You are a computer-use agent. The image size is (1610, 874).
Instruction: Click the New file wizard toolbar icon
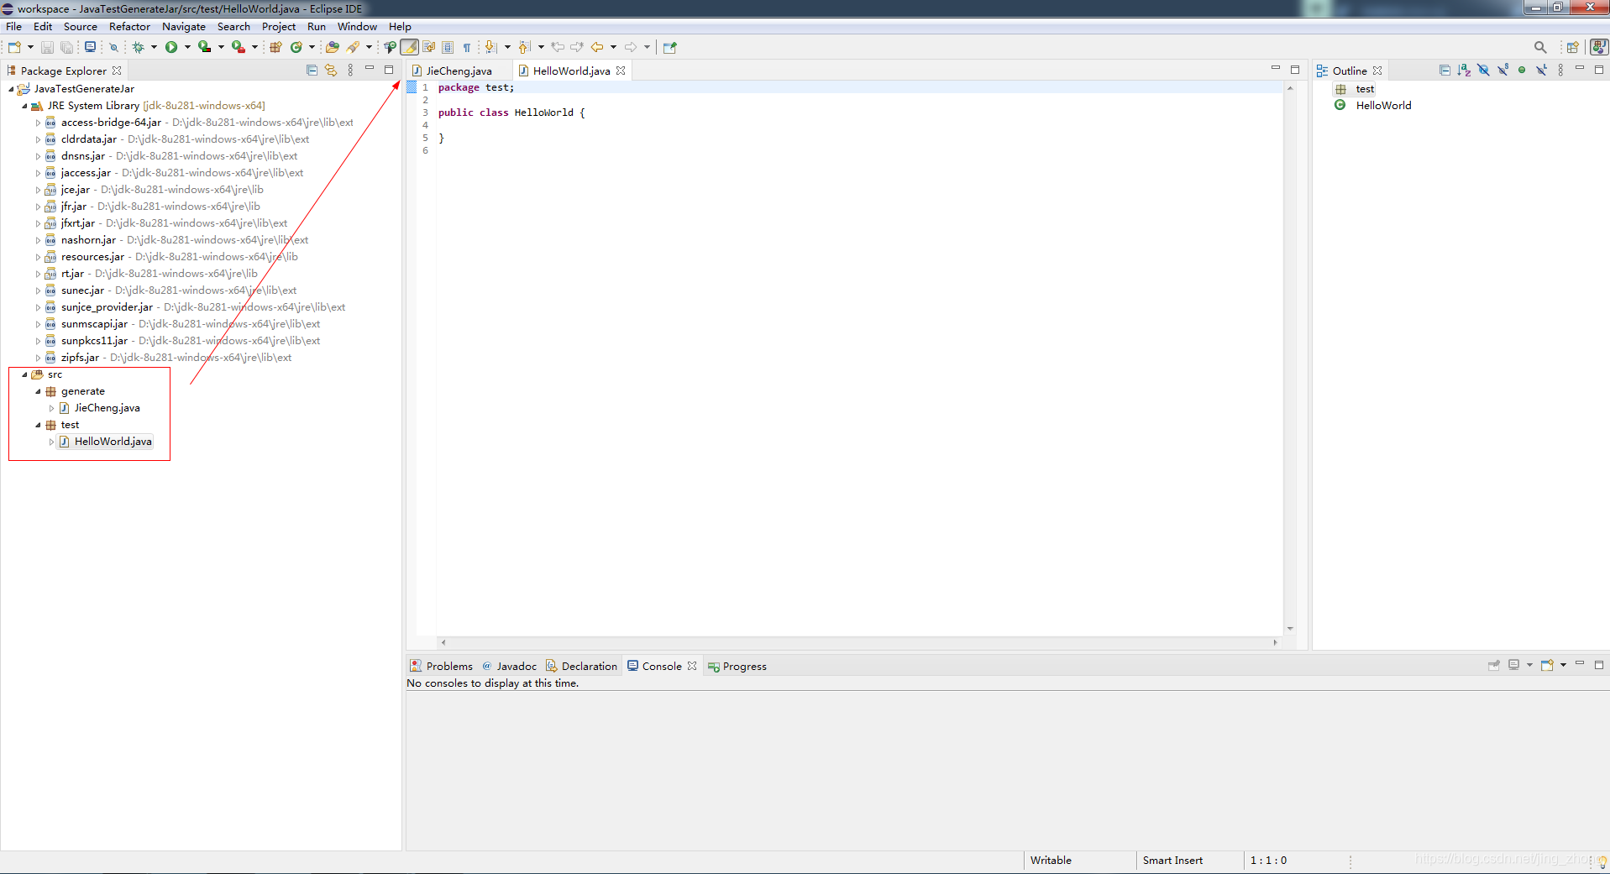click(14, 47)
